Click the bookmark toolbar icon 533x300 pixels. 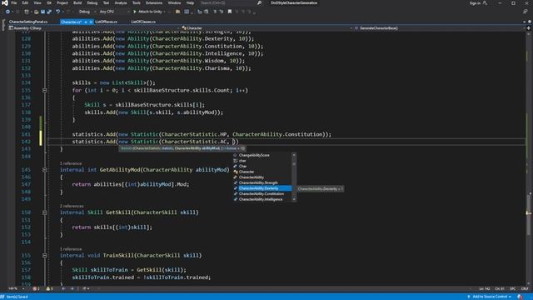point(230,12)
